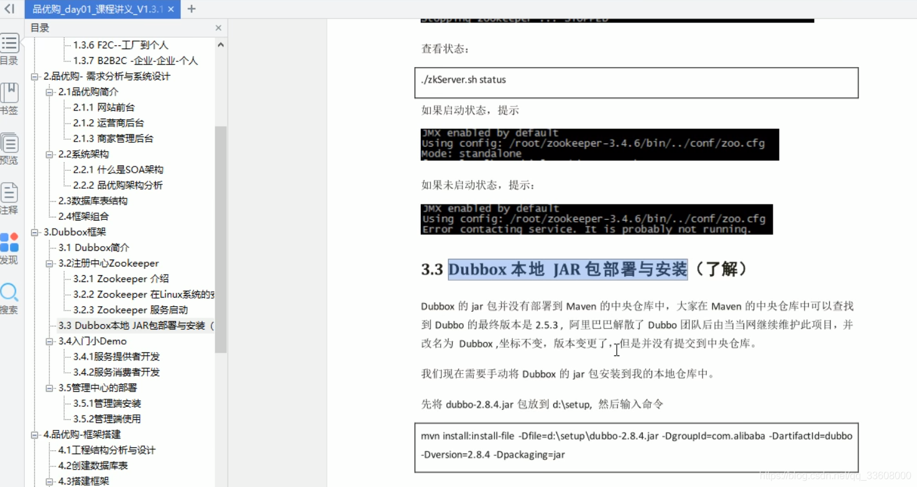
Task: Open 3.5.1管理端安装 section
Action: click(x=107, y=403)
